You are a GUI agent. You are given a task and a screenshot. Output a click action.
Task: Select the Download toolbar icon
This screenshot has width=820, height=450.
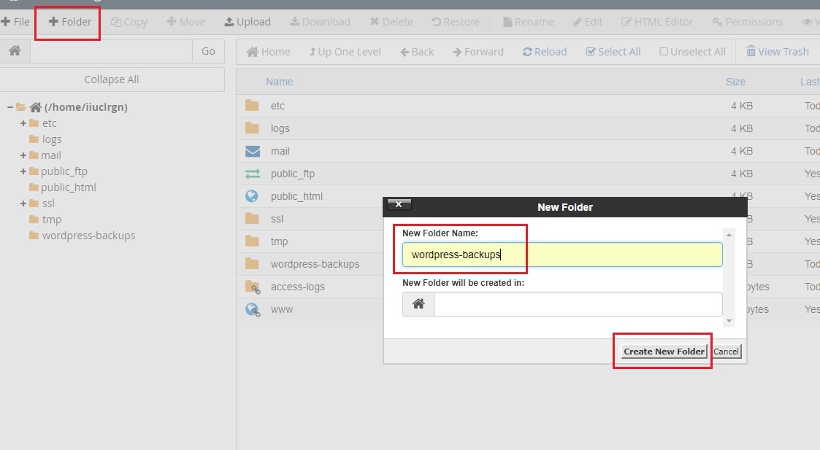pyautogui.click(x=320, y=21)
